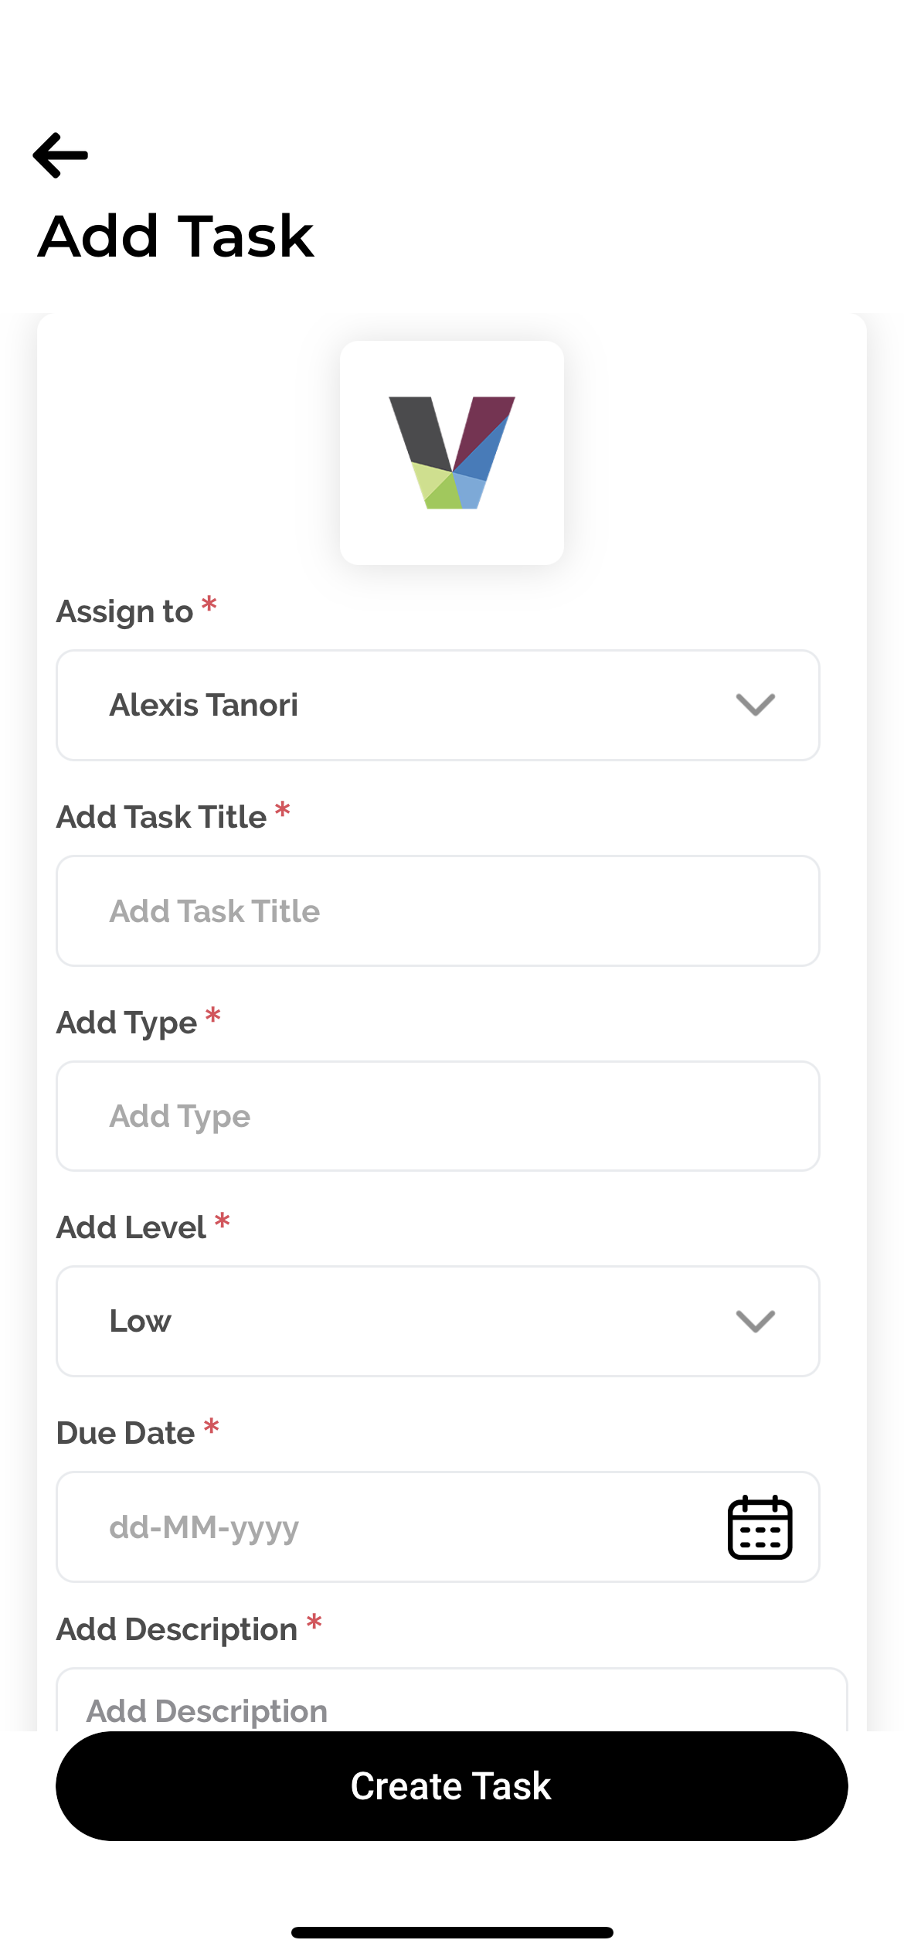Focus the Add Task Title input field
904x1957 pixels.
[437, 910]
